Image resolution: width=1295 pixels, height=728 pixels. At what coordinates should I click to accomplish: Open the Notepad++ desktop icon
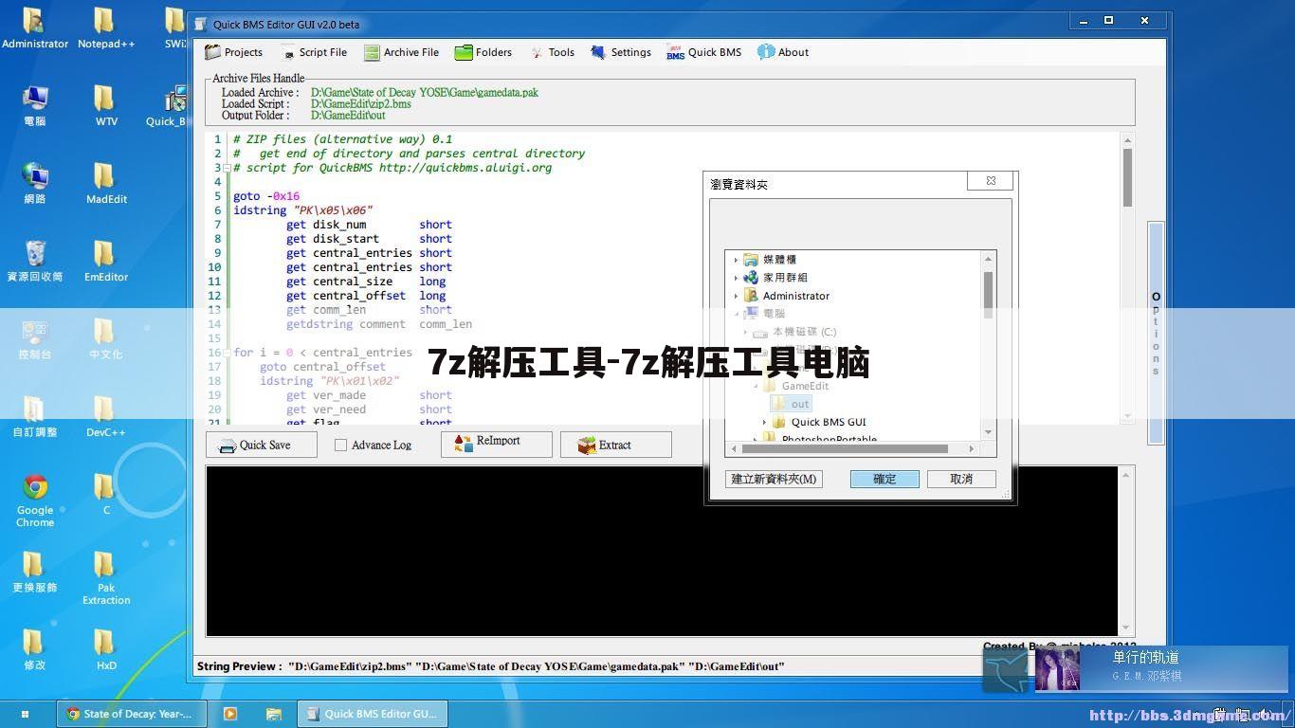[106, 28]
